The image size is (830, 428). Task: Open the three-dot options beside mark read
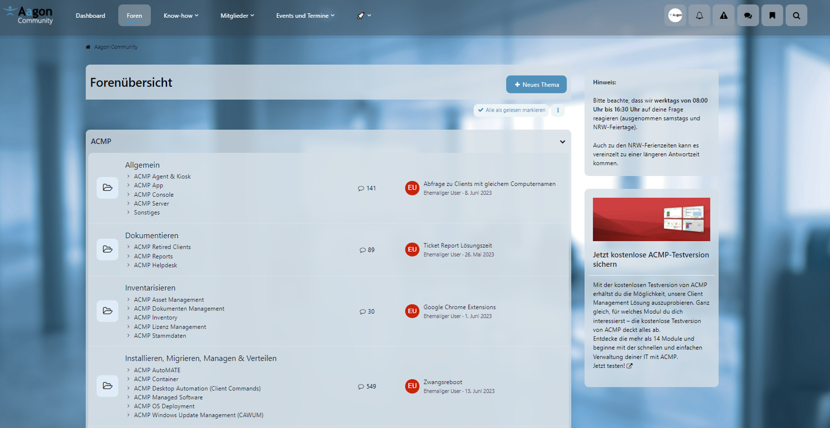coord(558,110)
